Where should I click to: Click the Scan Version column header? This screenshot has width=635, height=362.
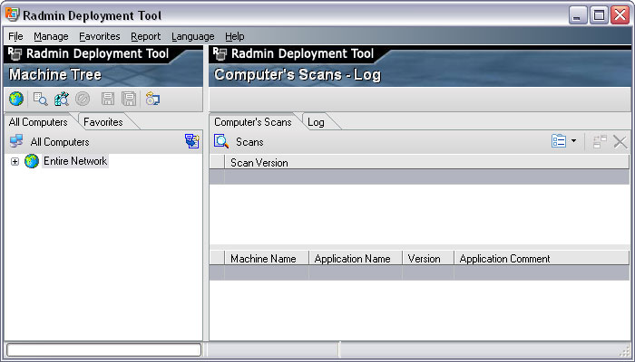pos(427,163)
